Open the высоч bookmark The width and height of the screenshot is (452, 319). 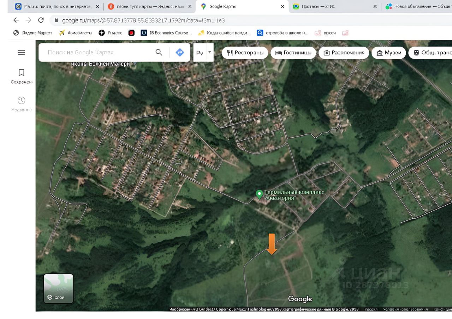pos(325,33)
